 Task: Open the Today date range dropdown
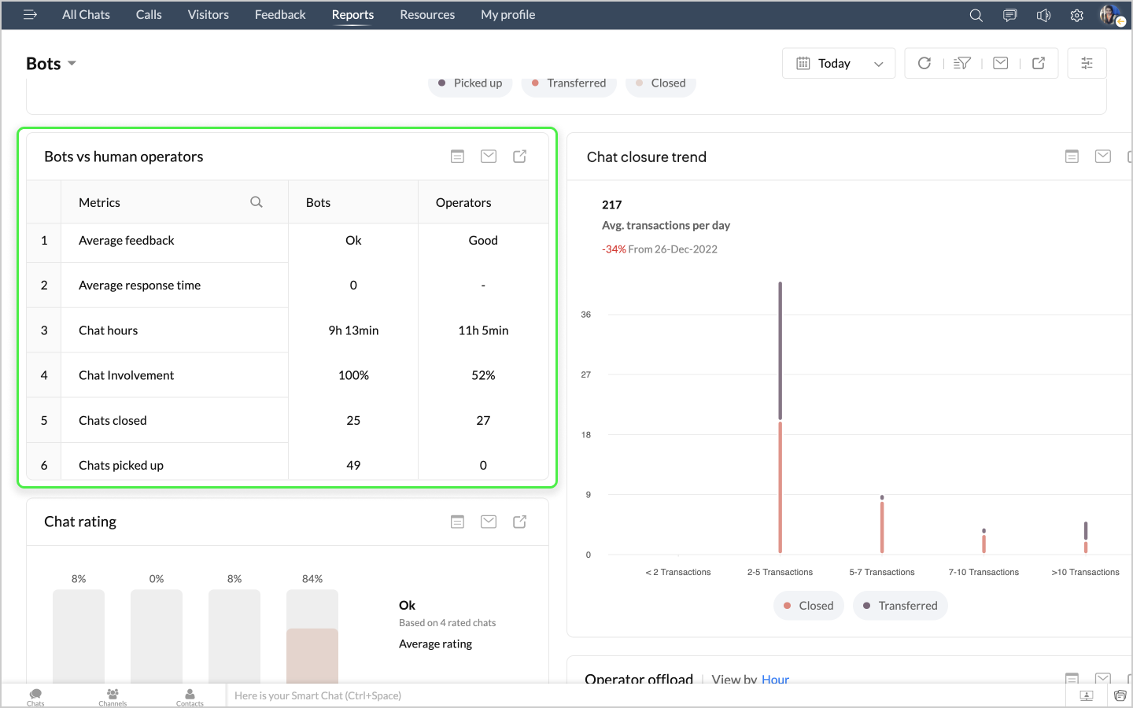[838, 64]
